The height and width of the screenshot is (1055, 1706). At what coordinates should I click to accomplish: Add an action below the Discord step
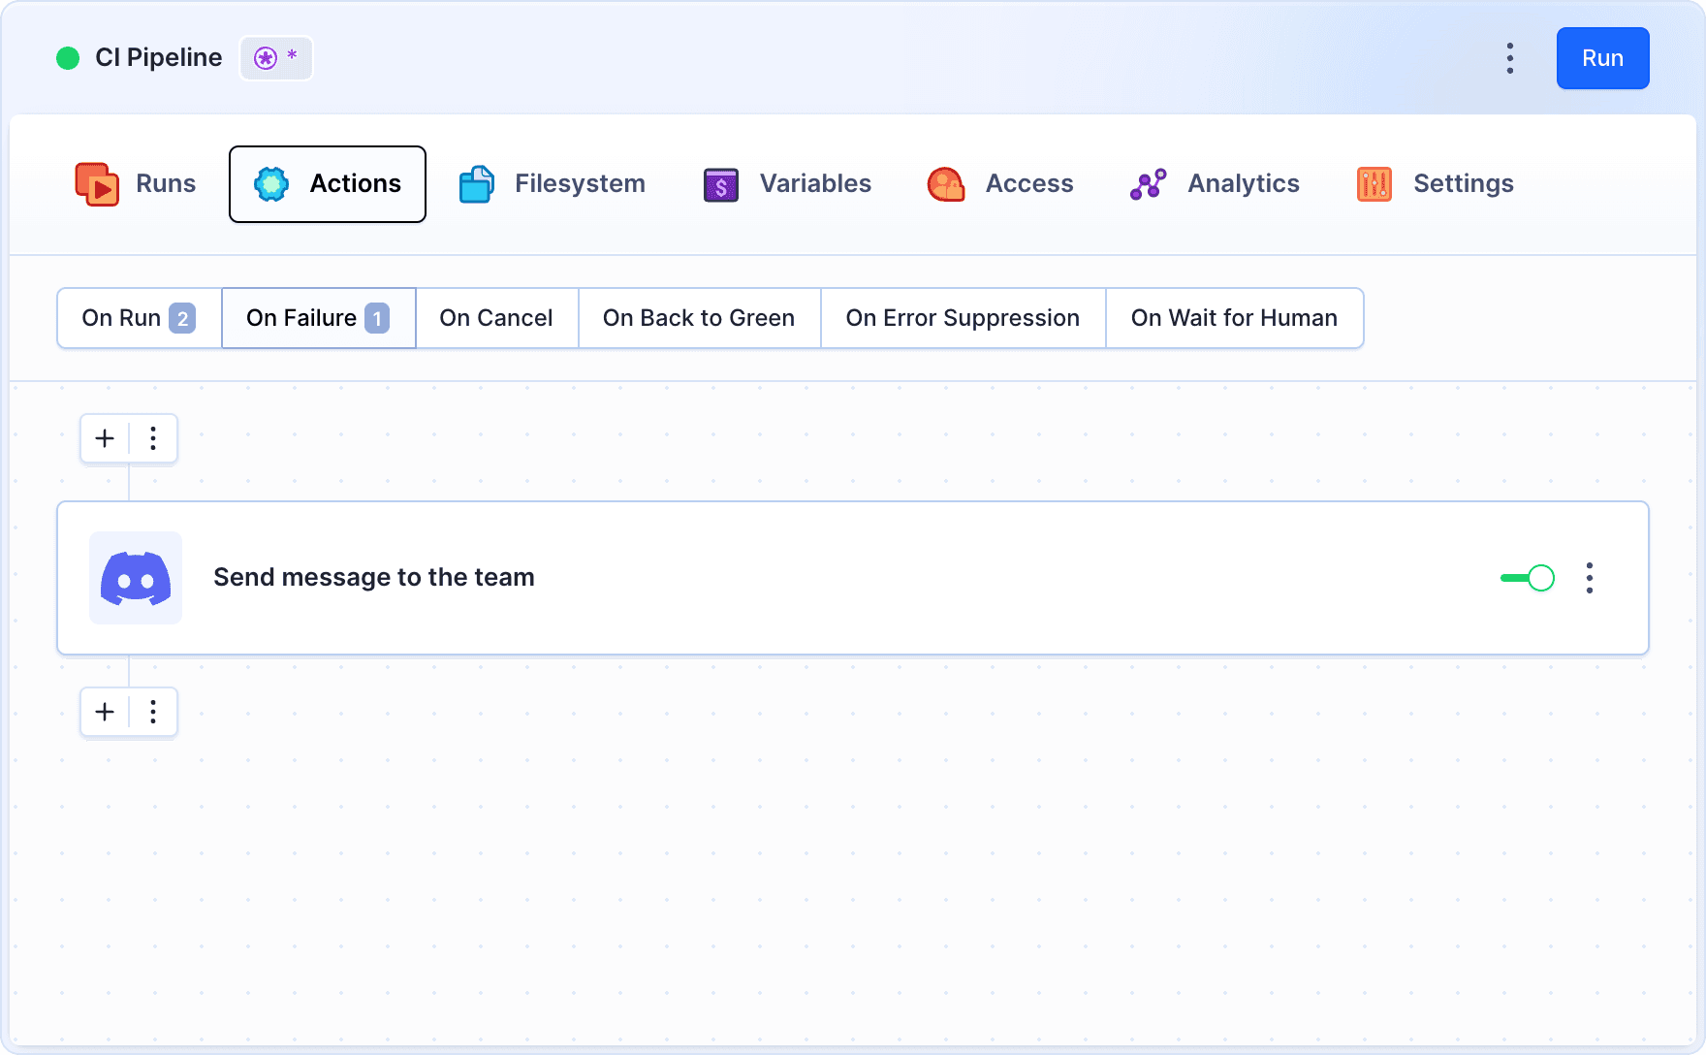[105, 712]
